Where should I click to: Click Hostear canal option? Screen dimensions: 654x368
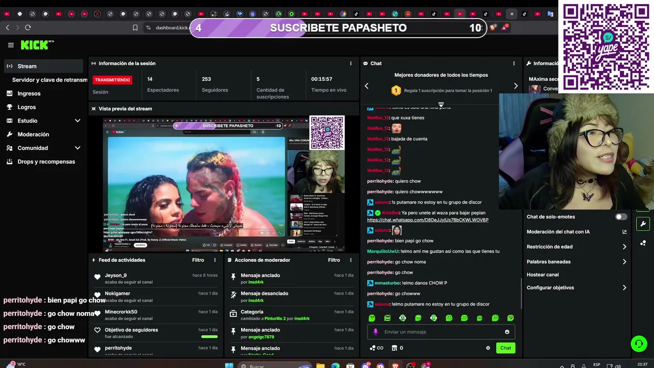coord(543,274)
